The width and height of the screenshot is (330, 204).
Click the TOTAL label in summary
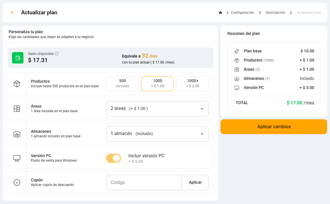pyautogui.click(x=242, y=103)
